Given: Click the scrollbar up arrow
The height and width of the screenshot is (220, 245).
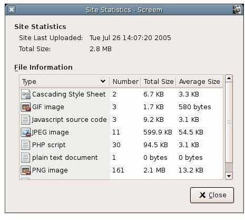Looking at the screenshot, I should coord(229,78).
